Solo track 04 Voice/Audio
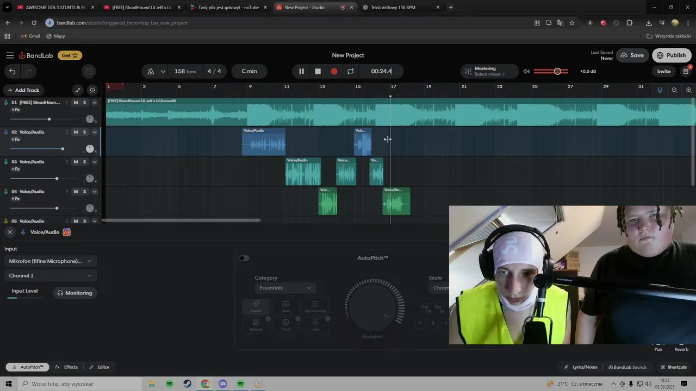Viewport: 696px width, 391px height. pos(84,192)
